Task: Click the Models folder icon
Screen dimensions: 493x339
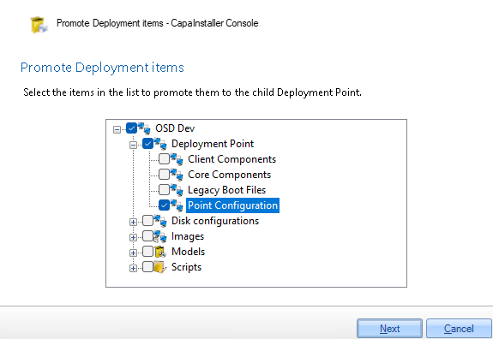Action: point(160,252)
